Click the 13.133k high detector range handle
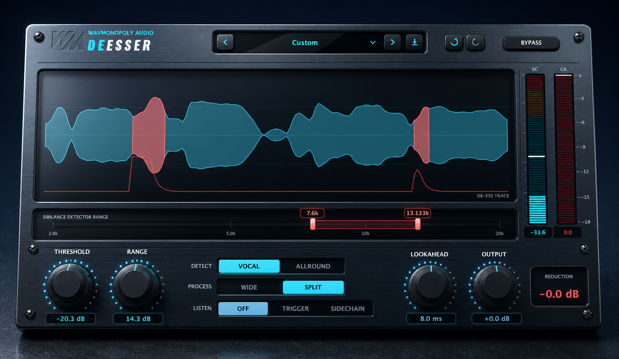Viewport: 619px width, 359px height. [x=418, y=224]
